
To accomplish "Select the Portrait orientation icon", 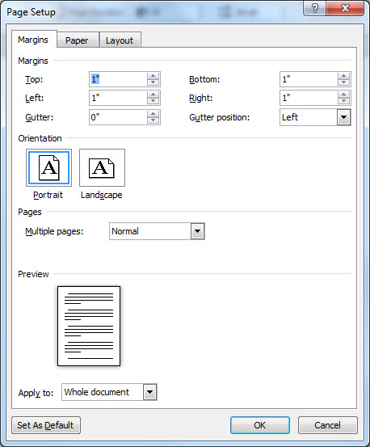I will pyautogui.click(x=48, y=167).
